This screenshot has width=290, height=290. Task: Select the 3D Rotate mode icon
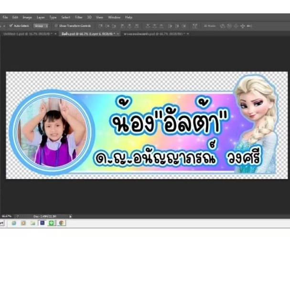(222, 26)
